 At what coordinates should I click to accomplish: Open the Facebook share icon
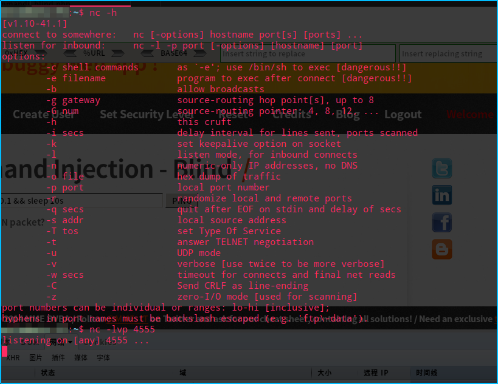[441, 222]
